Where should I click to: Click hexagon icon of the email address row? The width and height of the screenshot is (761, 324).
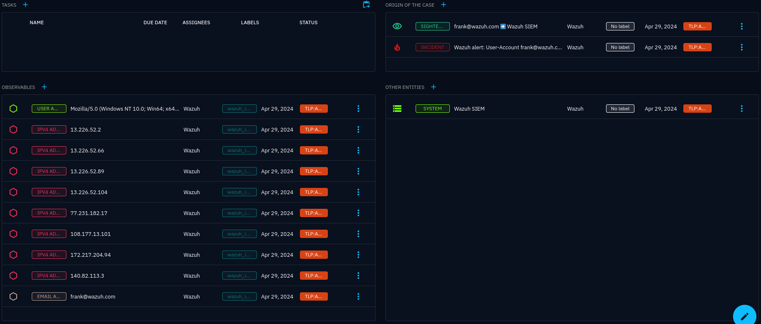(13, 296)
